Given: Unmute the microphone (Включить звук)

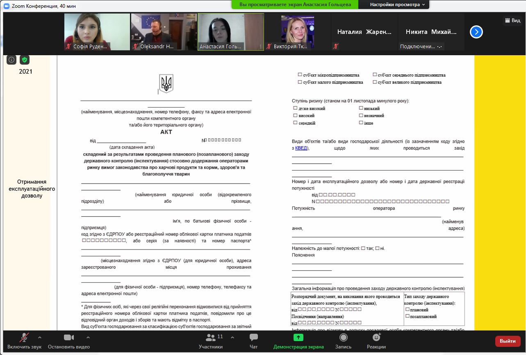Looking at the screenshot, I should pos(25,341).
